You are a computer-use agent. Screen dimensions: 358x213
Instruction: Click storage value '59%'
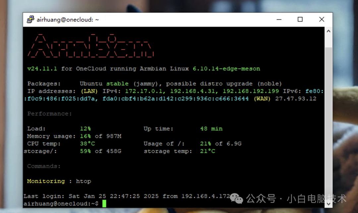(x=86, y=151)
